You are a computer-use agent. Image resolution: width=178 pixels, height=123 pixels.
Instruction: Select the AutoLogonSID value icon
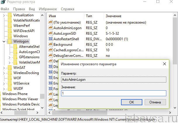pyautogui.click(x=50, y=34)
